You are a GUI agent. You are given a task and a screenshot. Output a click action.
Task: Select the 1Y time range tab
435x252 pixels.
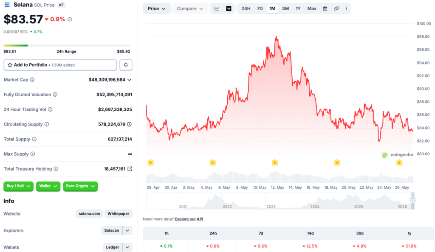point(298,8)
